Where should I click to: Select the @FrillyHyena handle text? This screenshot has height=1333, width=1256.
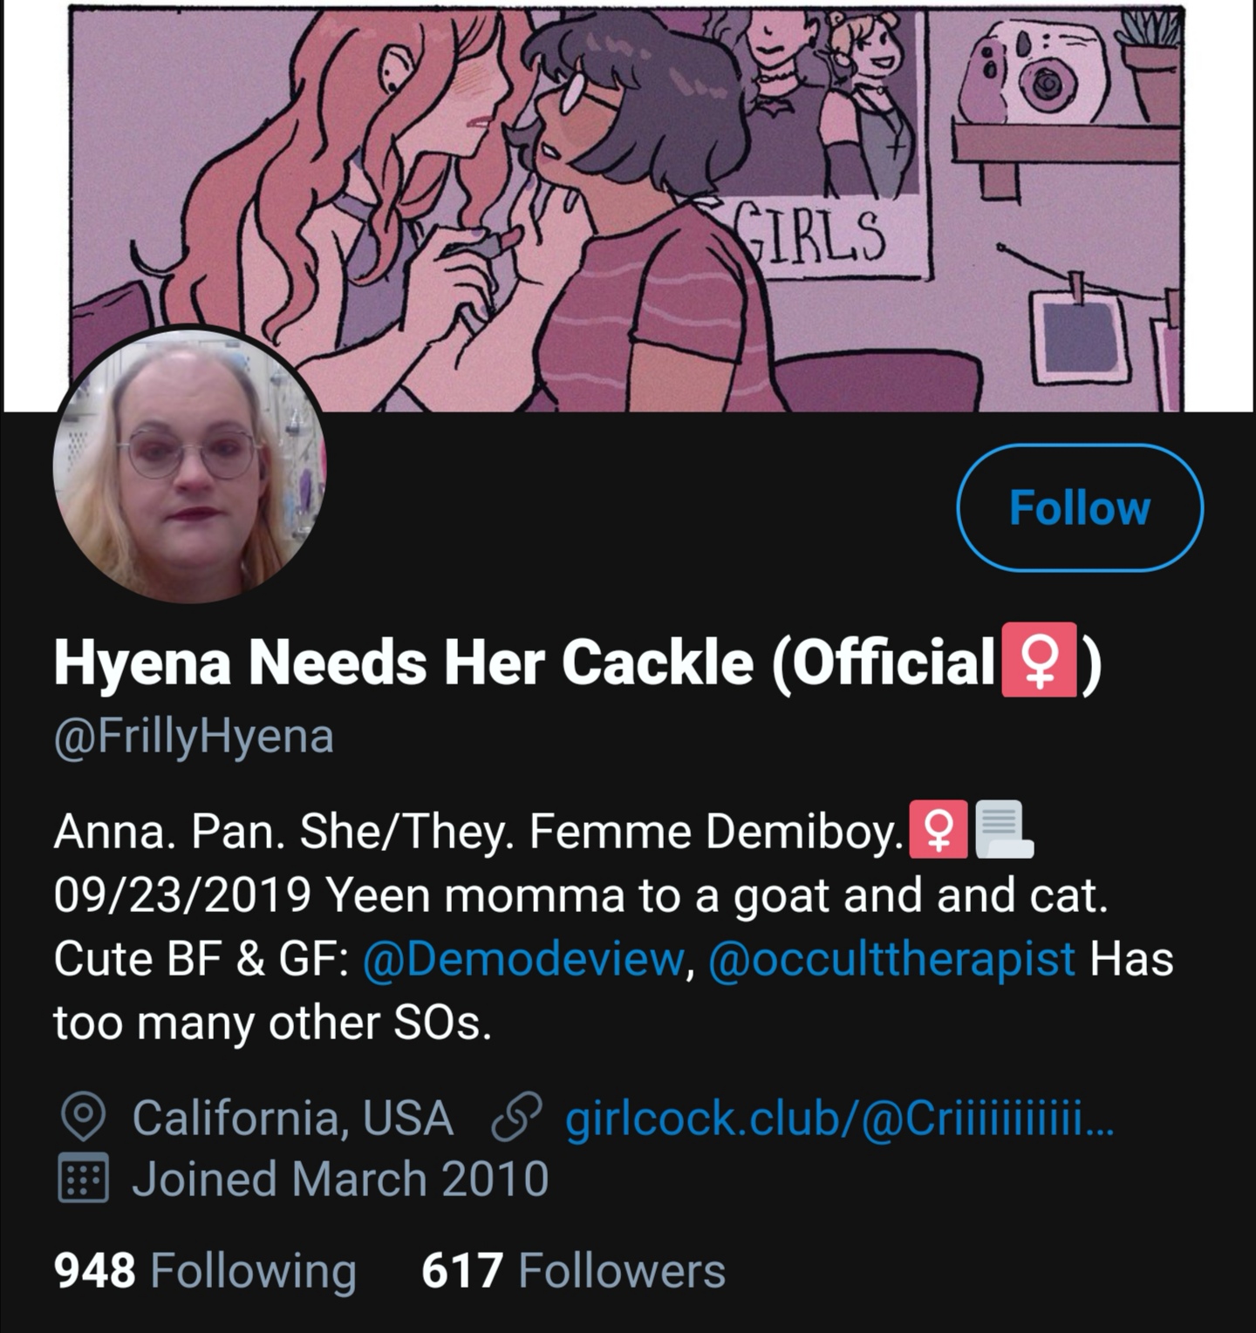[x=194, y=737]
